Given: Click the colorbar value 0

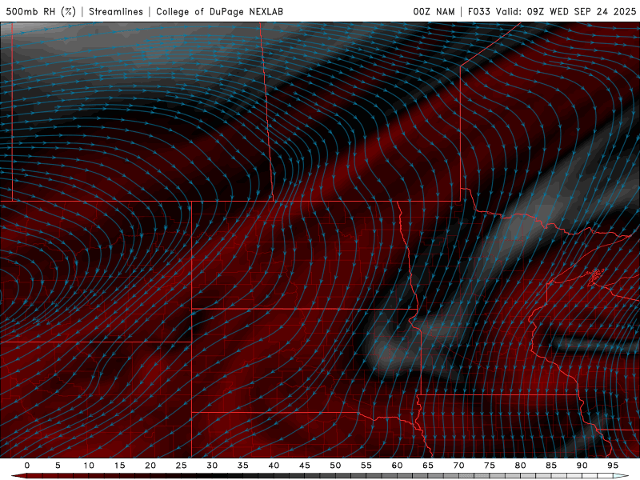Looking at the screenshot, I should pyautogui.click(x=27, y=466).
